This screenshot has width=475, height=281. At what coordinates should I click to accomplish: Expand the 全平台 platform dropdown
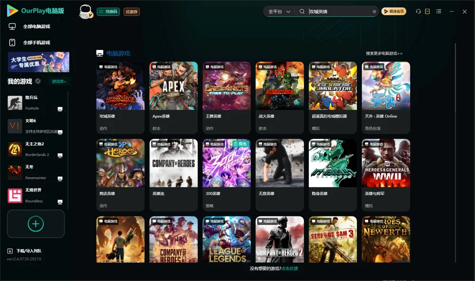279,11
